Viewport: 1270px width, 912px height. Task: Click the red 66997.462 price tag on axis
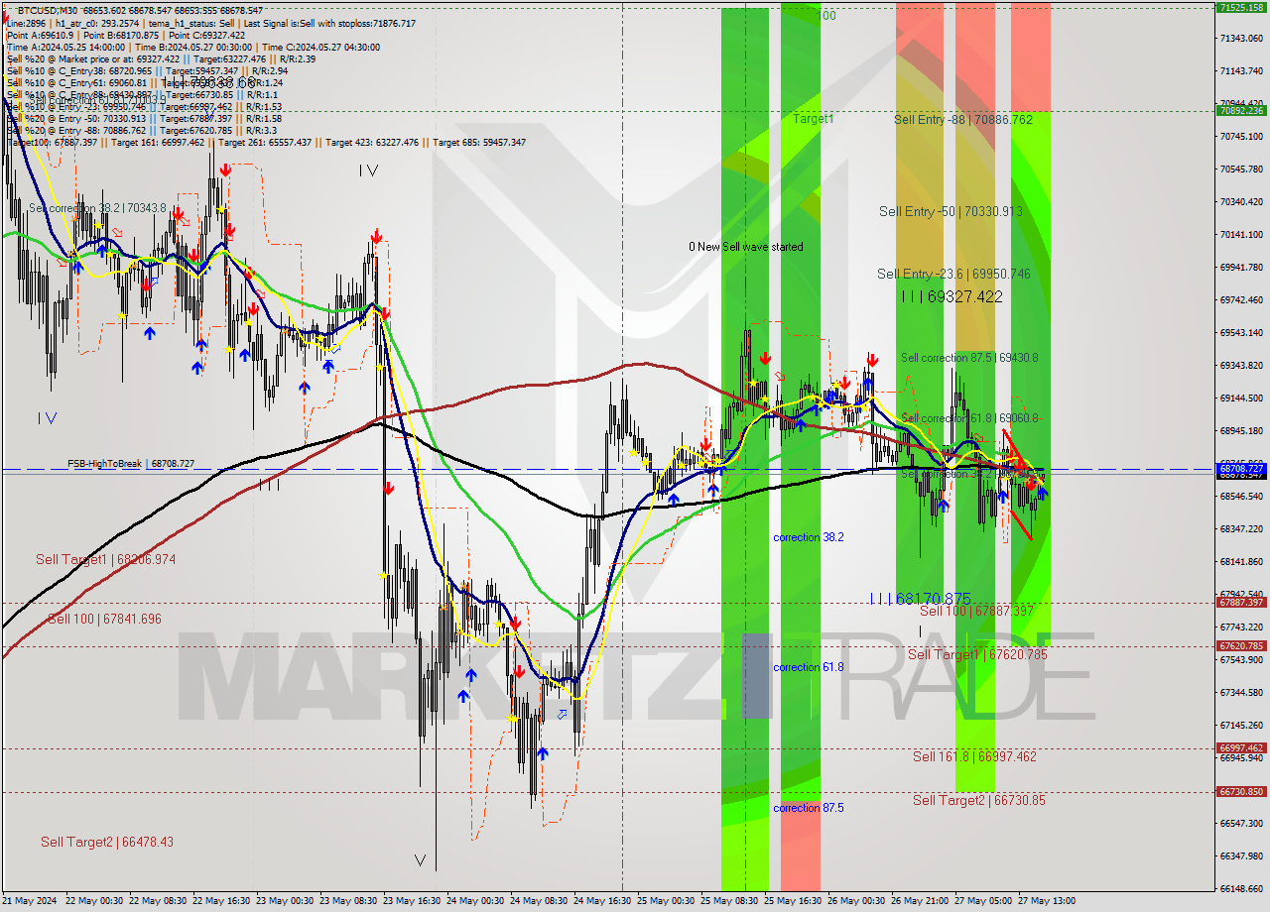pyautogui.click(x=1240, y=747)
